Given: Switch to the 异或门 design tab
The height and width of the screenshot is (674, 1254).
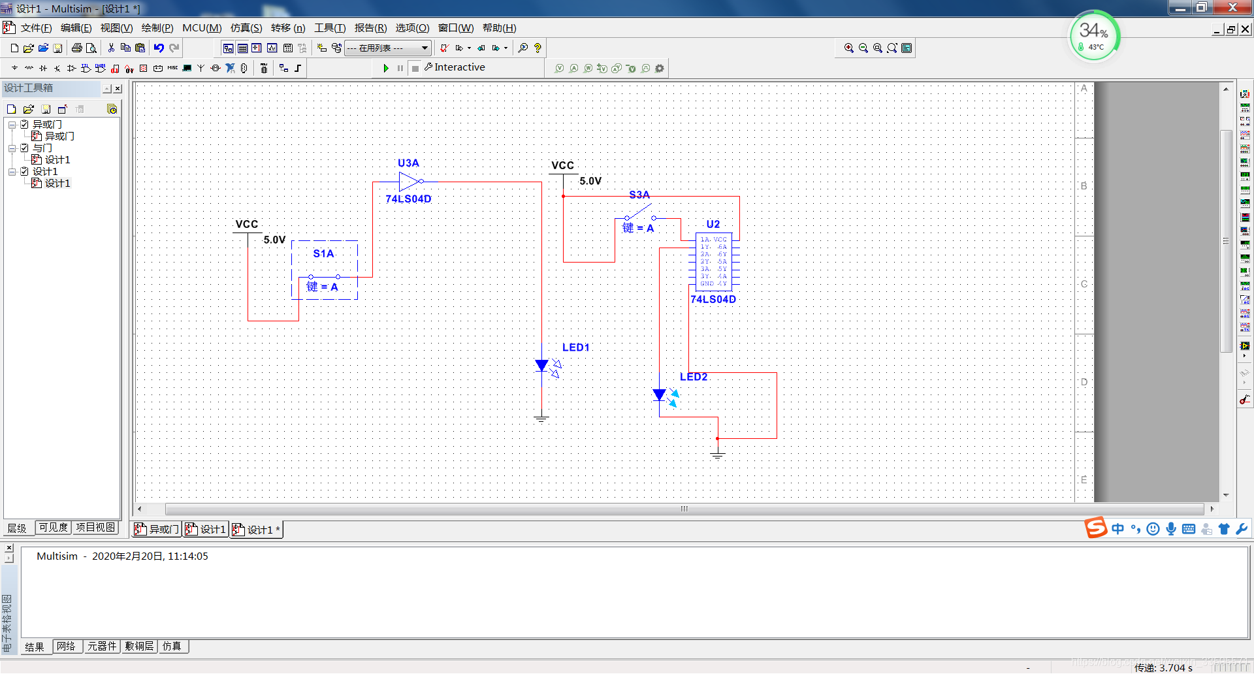Looking at the screenshot, I should click(x=157, y=529).
